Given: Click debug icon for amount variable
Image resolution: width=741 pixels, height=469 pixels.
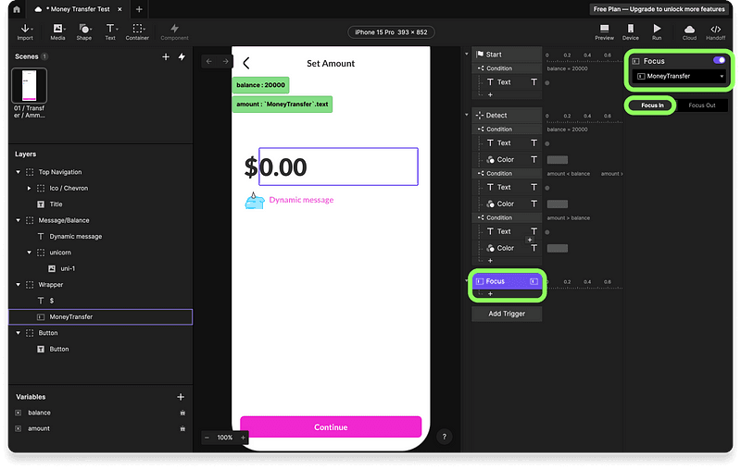Looking at the screenshot, I should point(182,429).
